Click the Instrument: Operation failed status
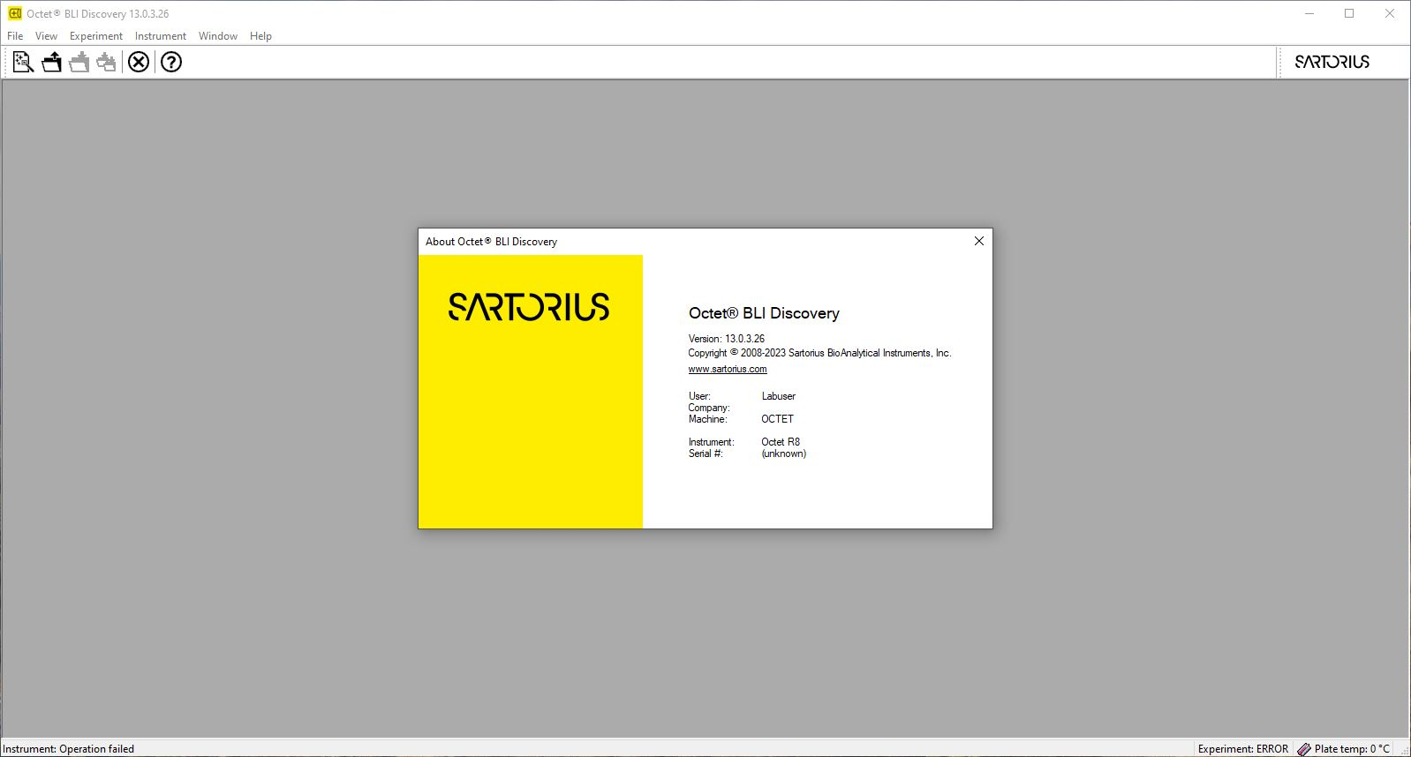1411x757 pixels. (x=69, y=749)
